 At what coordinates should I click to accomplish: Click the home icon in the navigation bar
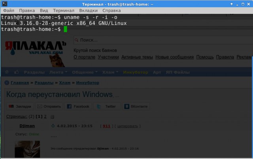(7, 72)
